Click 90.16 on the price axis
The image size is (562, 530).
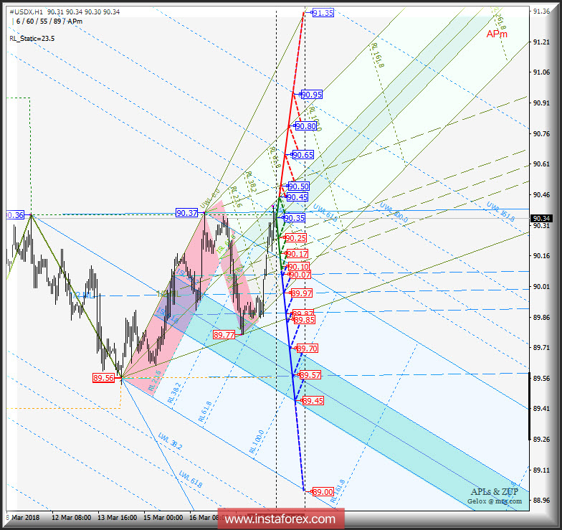[x=541, y=256]
